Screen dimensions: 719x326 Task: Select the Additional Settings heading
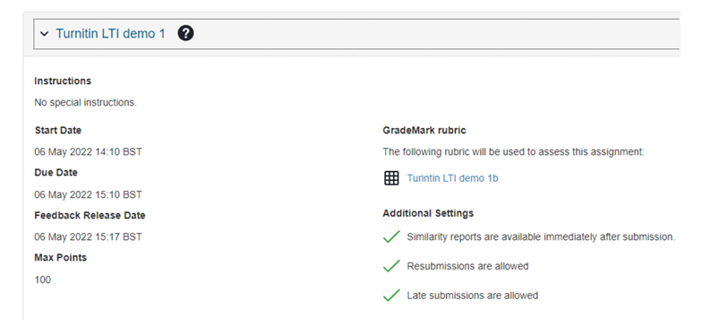428,213
